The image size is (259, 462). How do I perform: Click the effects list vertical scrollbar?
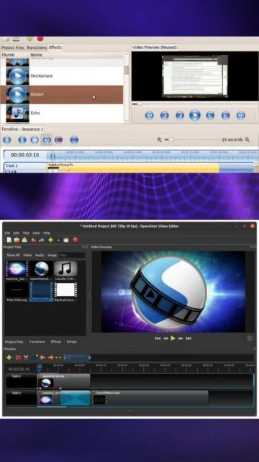pos(127,87)
